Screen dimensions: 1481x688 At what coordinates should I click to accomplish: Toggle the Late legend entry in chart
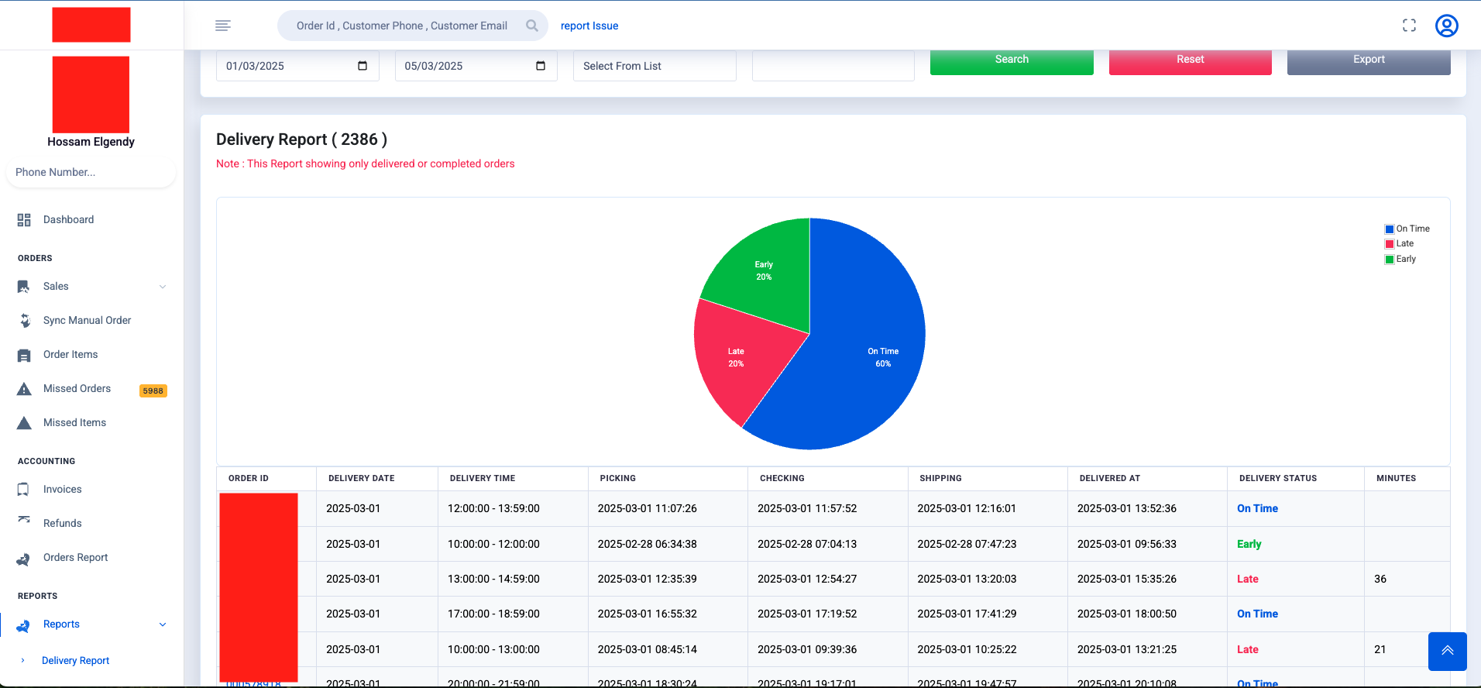pos(1399,243)
